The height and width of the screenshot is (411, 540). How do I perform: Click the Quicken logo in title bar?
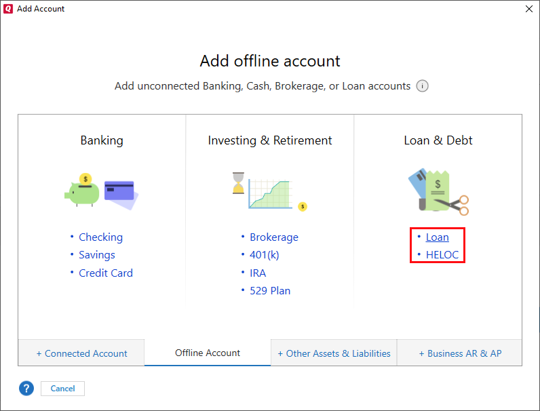(8, 9)
